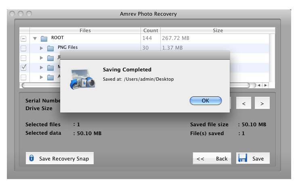Click the first window control button in the title bar
The image size is (296, 194).
(x=12, y=14)
